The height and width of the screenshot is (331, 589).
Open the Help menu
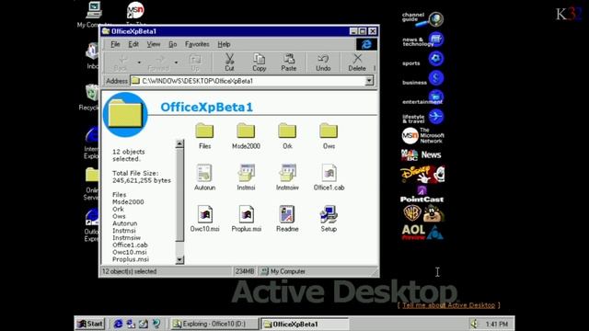224,44
